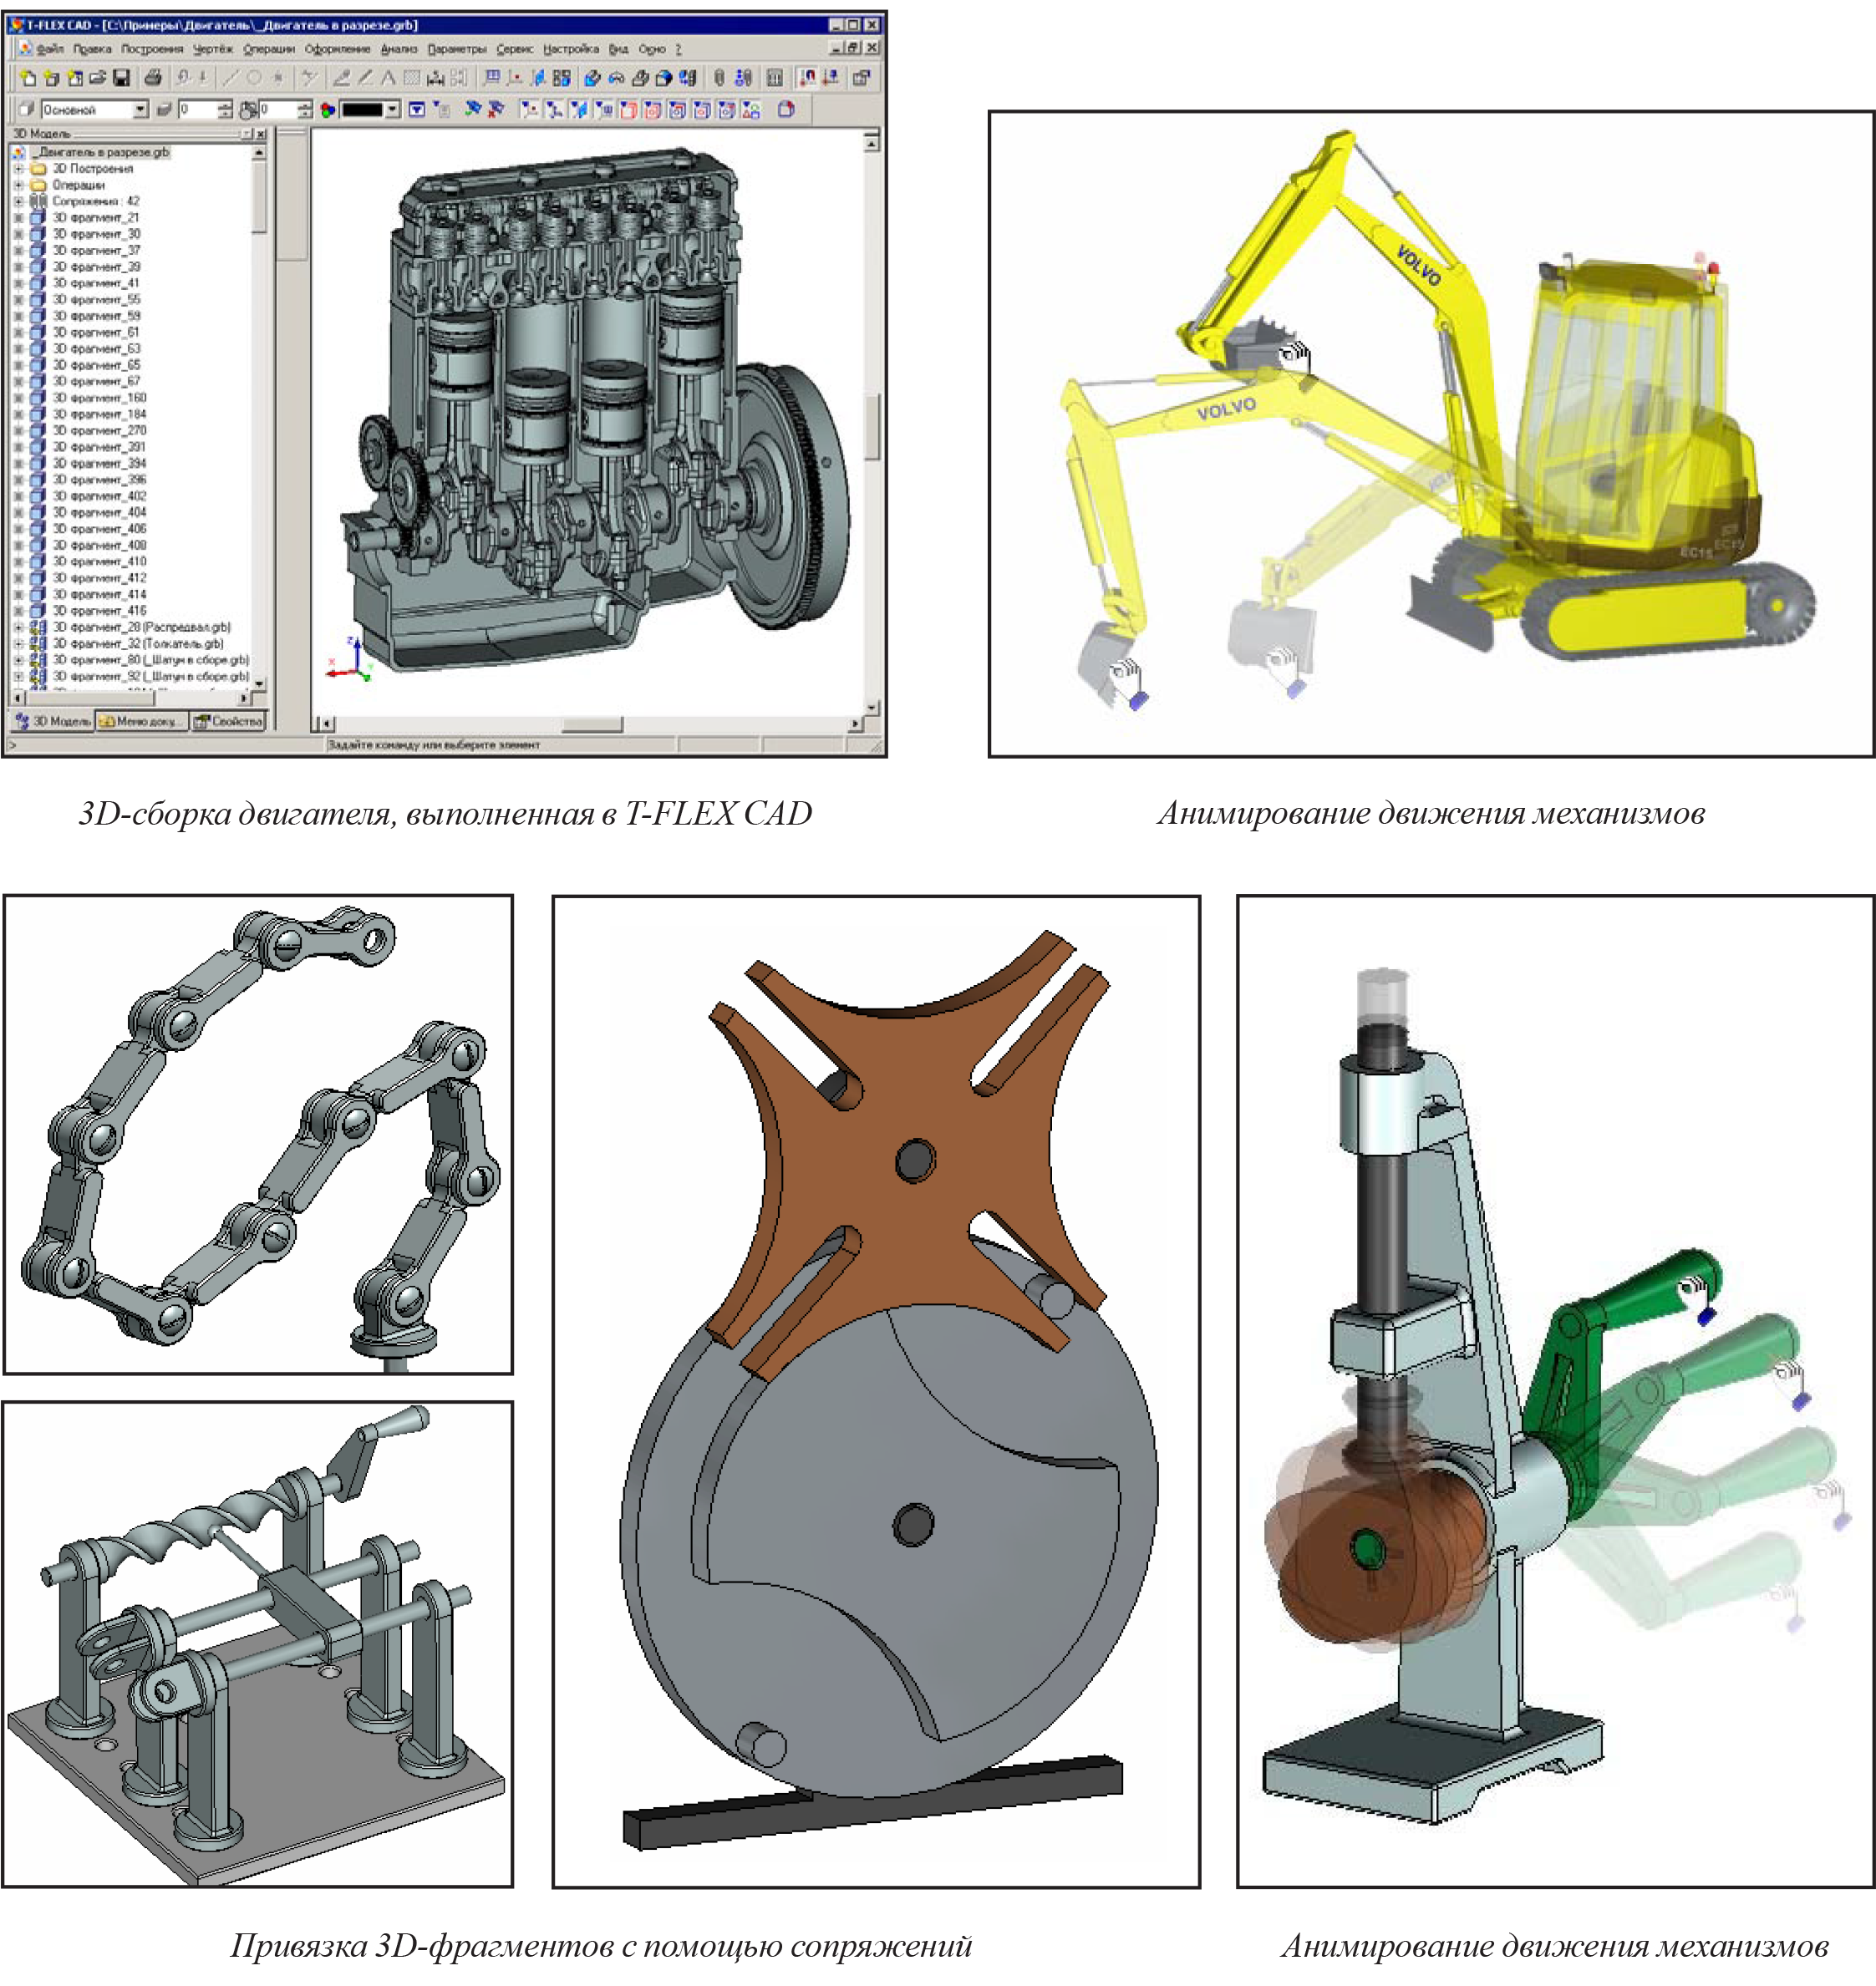The height and width of the screenshot is (1986, 1876).
Task: Click the hatch fill tool icon
Action: point(411,78)
